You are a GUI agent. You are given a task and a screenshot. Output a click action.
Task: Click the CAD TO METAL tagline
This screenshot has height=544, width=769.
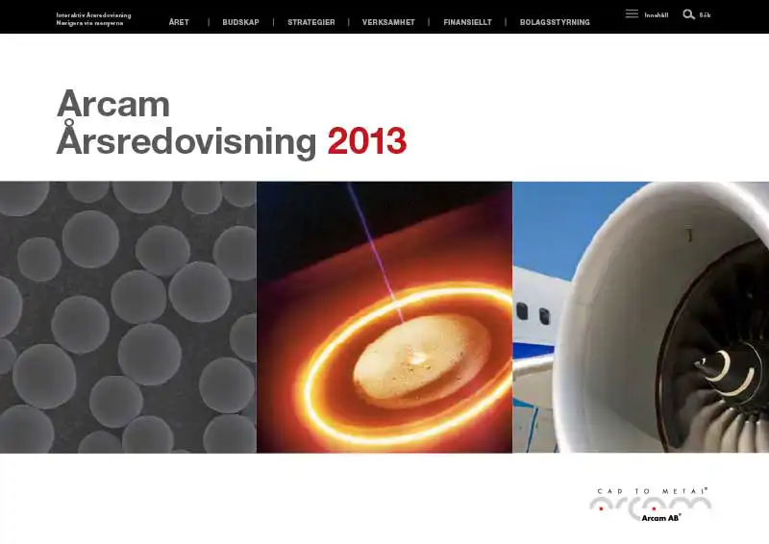(x=653, y=491)
